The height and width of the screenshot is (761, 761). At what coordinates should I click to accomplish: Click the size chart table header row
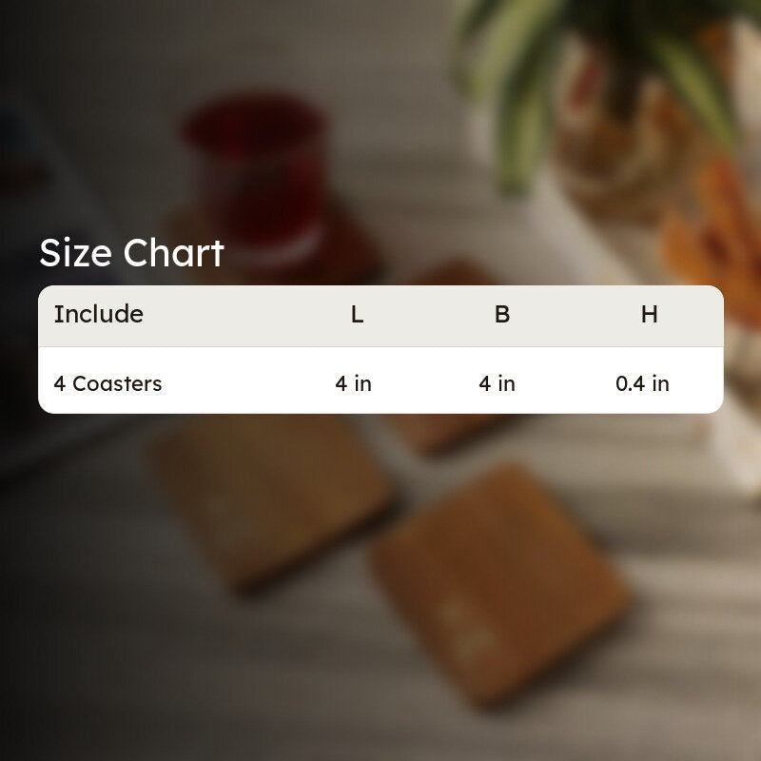(380, 316)
